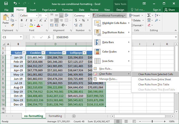Switch to the Formulas ribbon tab
Screen dimensions: 179x124
(67, 10)
